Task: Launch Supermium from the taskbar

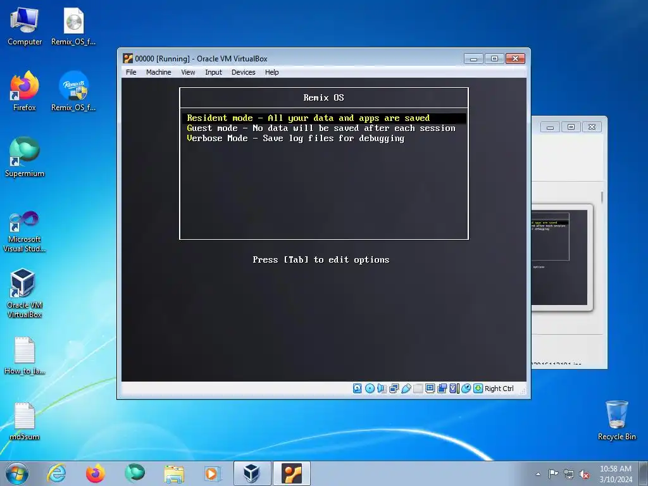Action: (x=135, y=473)
